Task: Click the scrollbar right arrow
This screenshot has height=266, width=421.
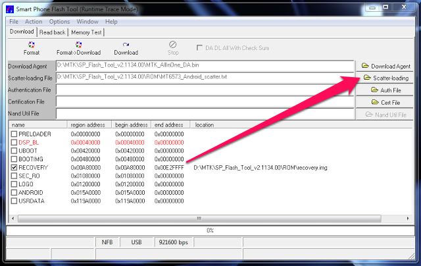Action: [408, 219]
